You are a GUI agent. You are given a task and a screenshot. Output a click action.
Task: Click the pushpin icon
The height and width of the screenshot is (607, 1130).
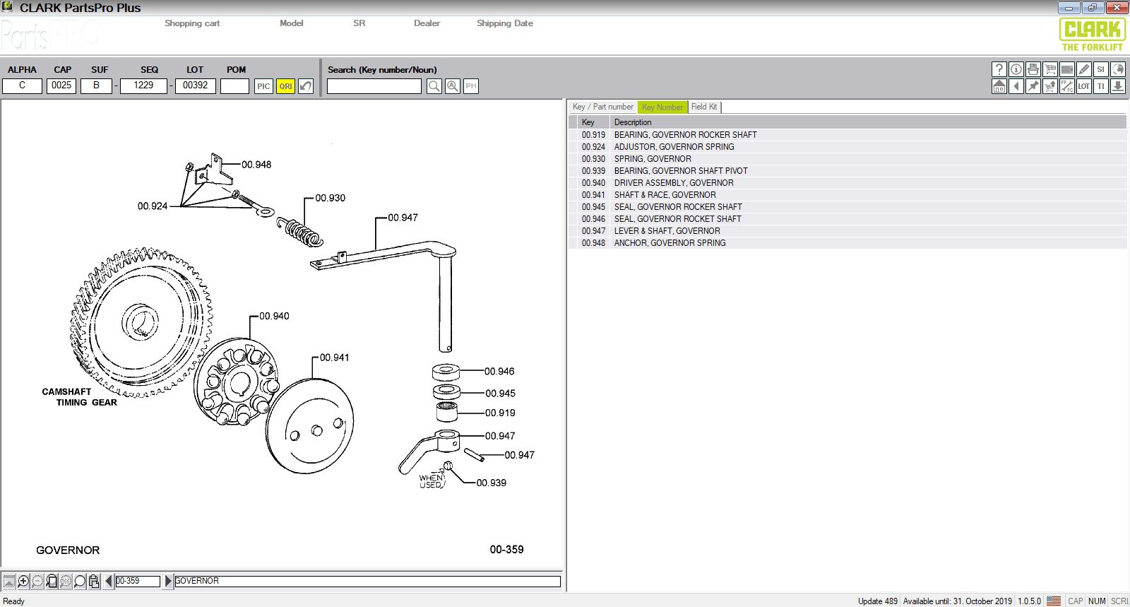pos(1033,86)
